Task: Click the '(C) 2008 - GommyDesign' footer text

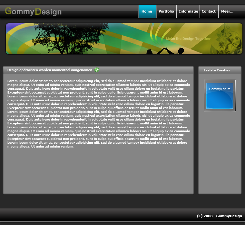Action: click(x=220, y=216)
